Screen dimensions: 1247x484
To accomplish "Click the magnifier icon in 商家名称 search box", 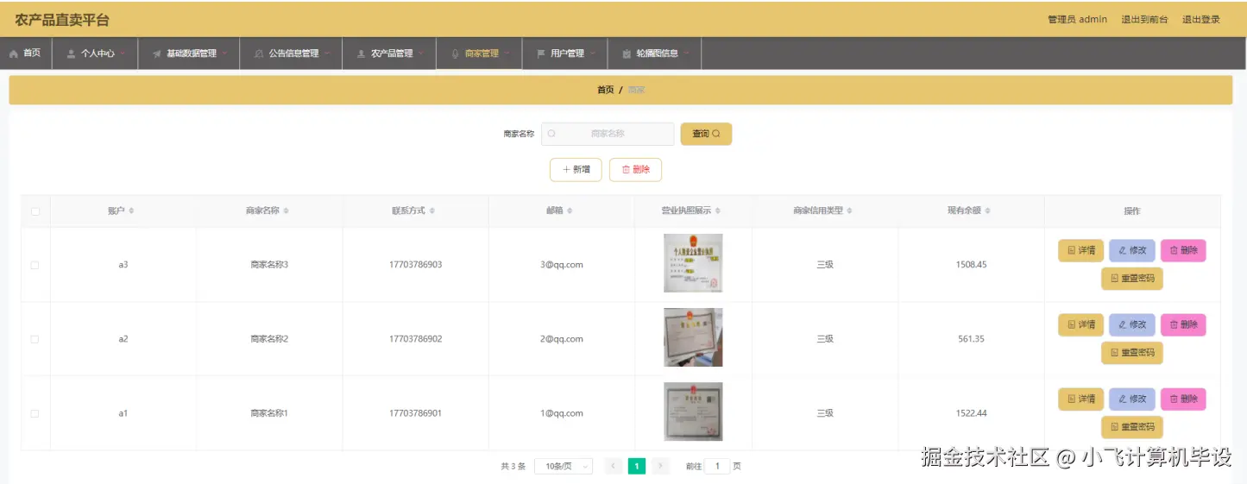I will coord(551,134).
